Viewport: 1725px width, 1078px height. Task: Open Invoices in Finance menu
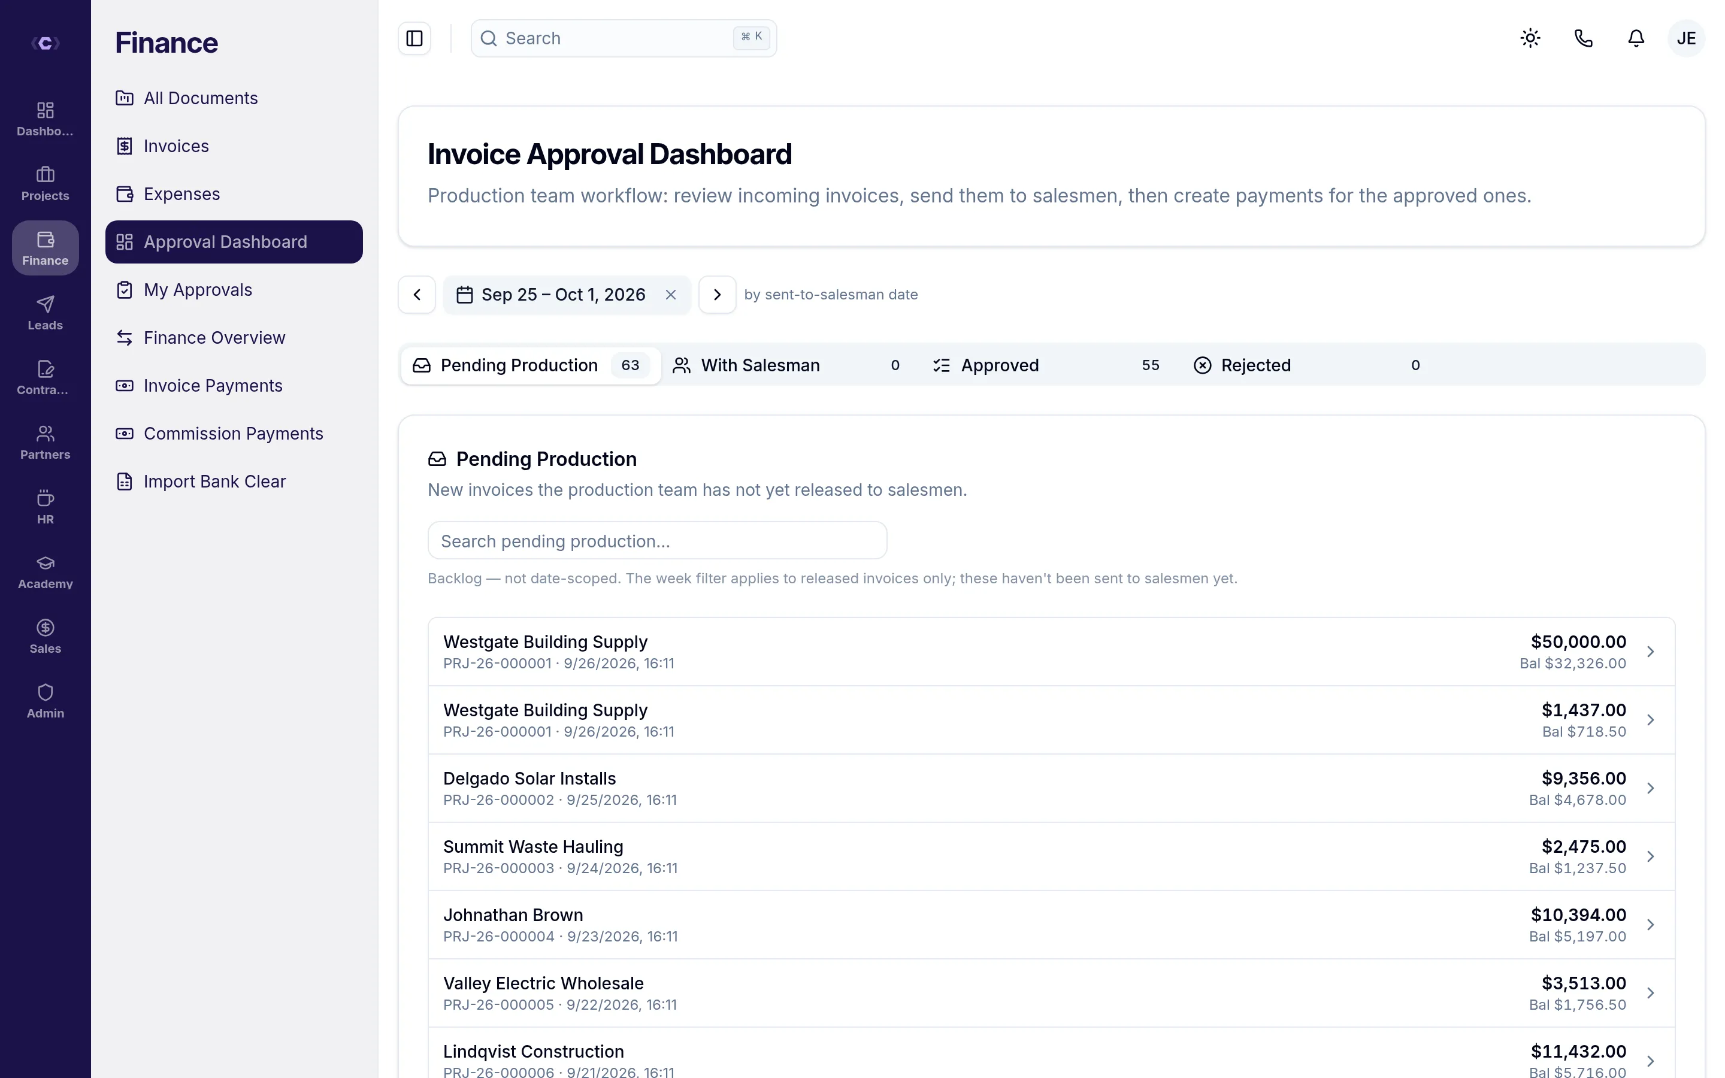click(x=234, y=146)
